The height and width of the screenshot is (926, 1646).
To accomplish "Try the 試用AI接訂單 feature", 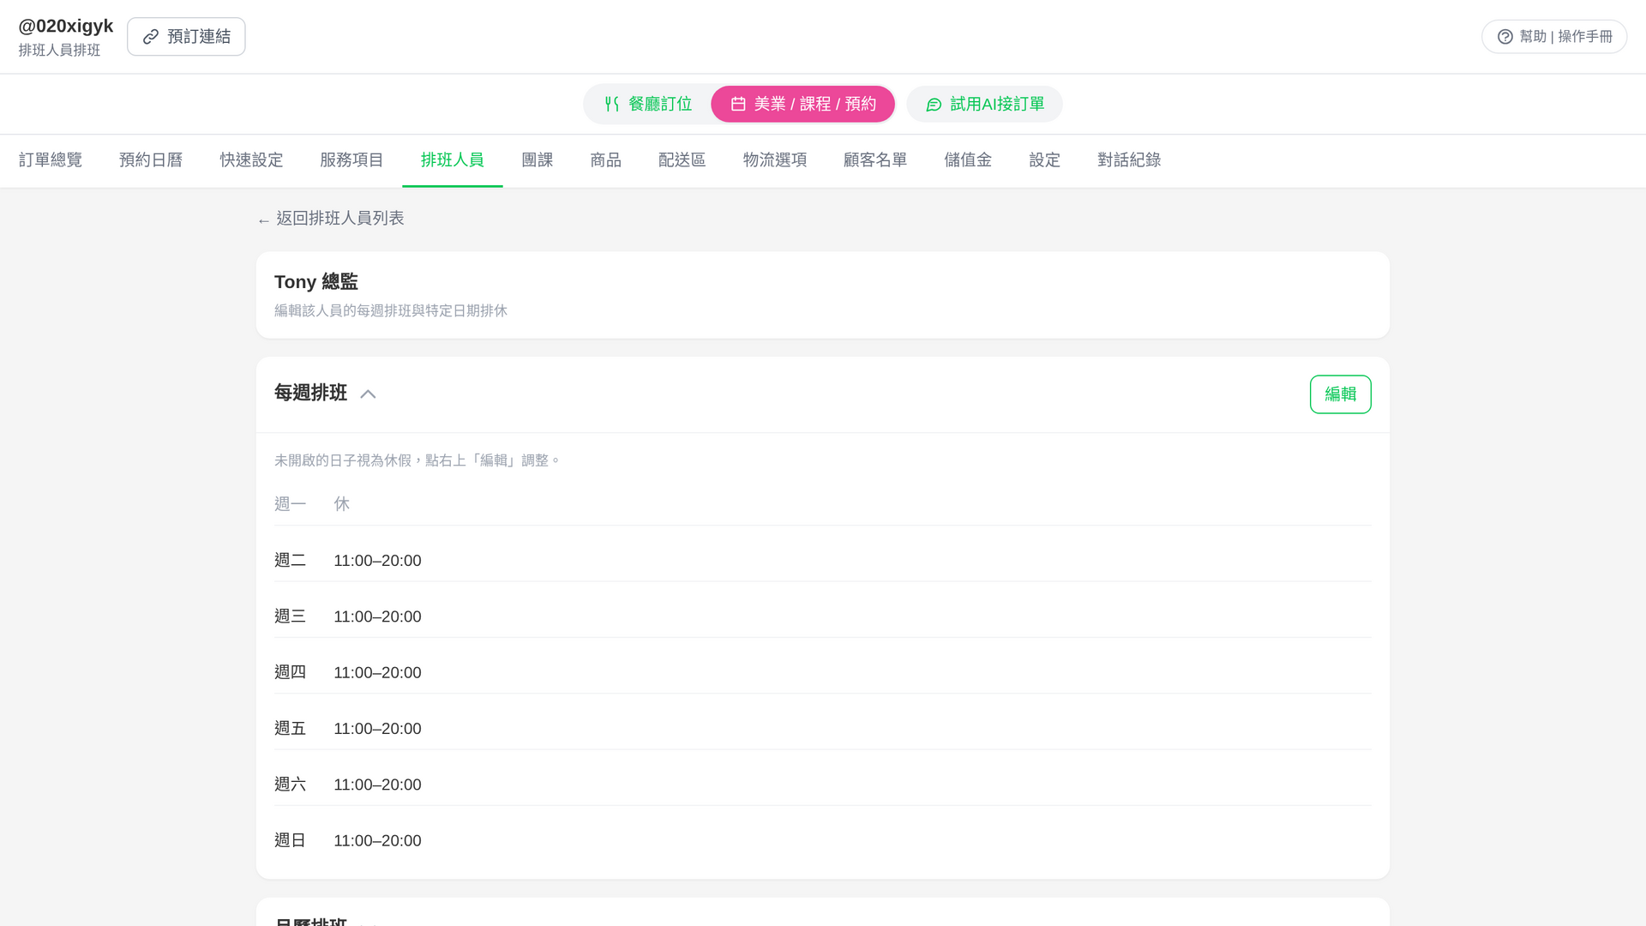I will coord(984,104).
